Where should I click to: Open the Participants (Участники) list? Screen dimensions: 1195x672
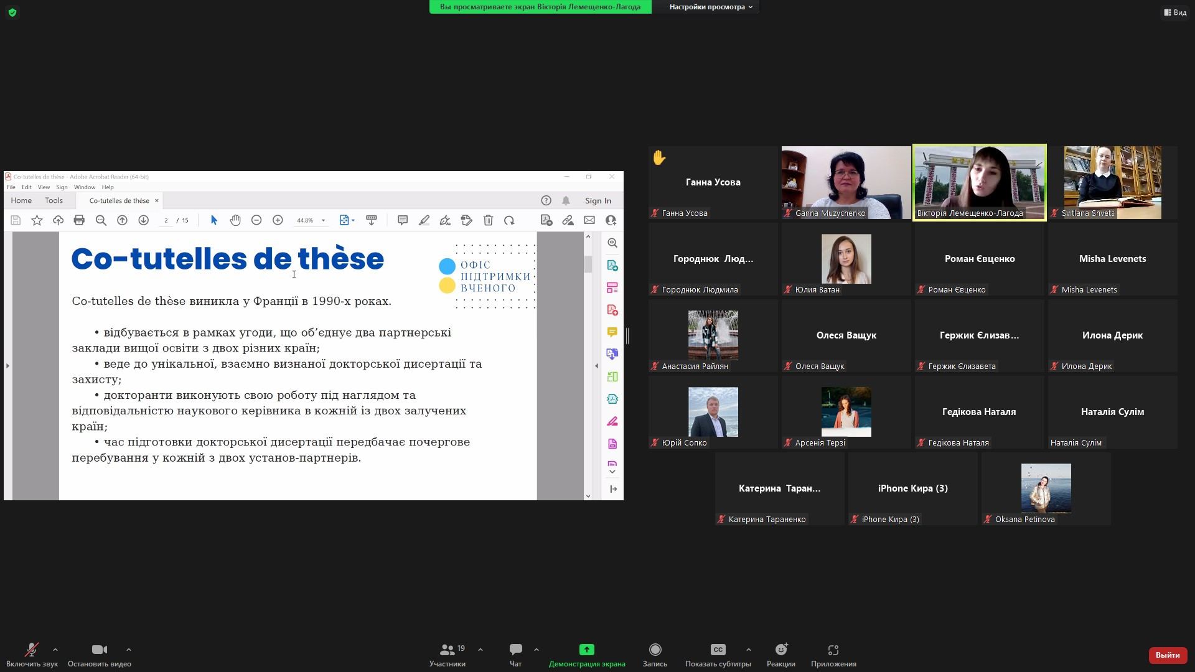[x=448, y=650]
